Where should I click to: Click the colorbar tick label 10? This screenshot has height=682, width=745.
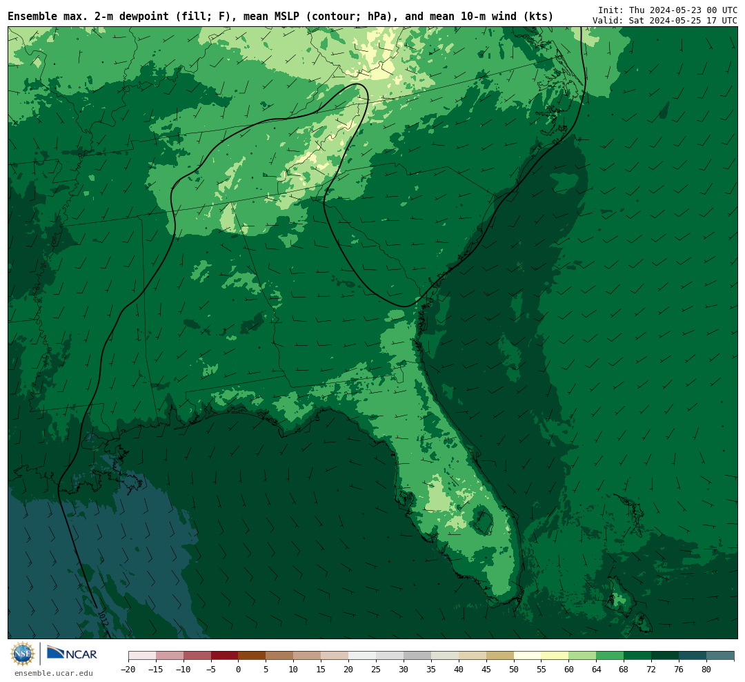pos(294,669)
